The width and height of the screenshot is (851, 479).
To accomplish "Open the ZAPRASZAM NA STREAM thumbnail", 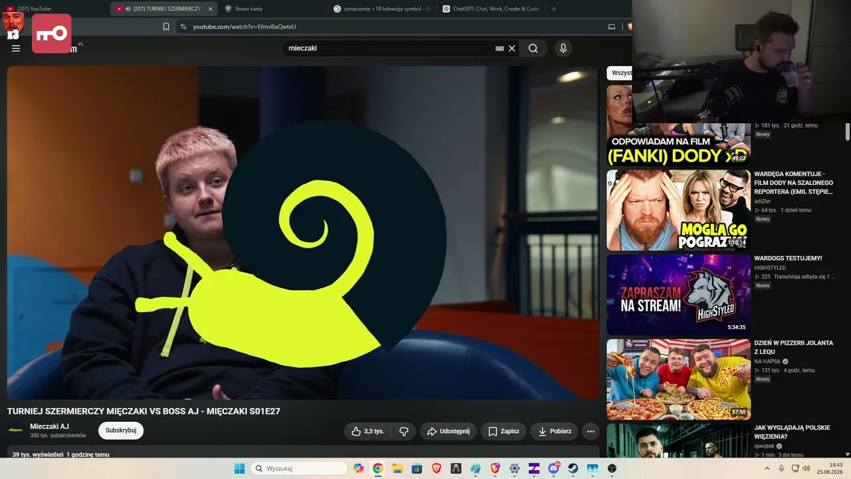I will coord(678,295).
